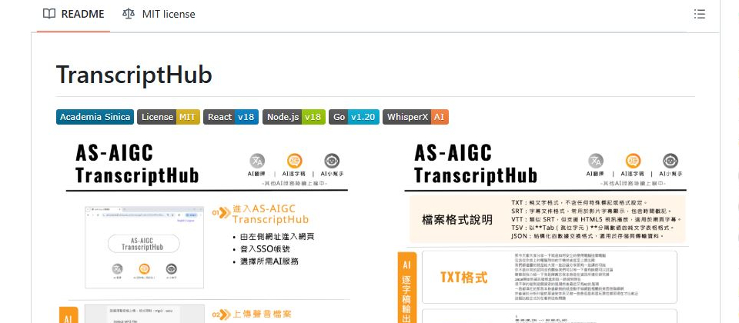This screenshot has width=739, height=323.
Task: Click the TXT格式 card label
Action: 463,278
